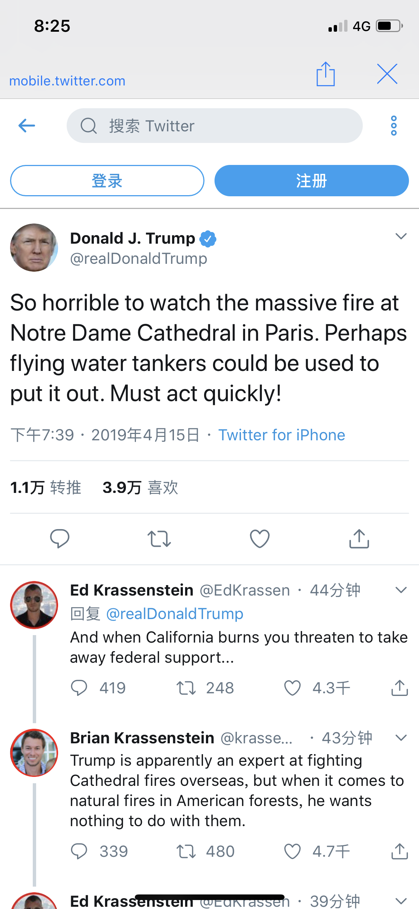The image size is (419, 909).
Task: Tap the back arrow icon
Action: pyautogui.click(x=27, y=126)
